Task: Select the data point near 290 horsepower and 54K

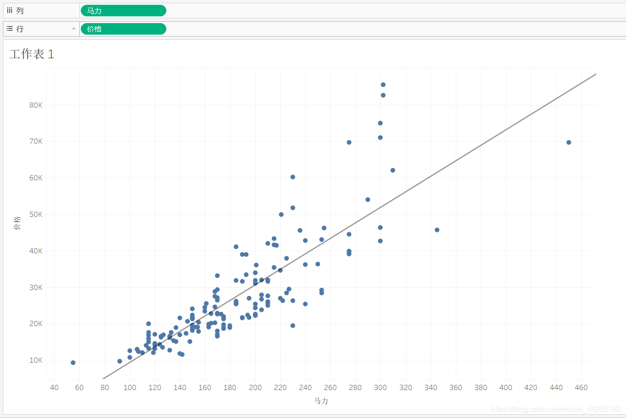Action: 368,200
